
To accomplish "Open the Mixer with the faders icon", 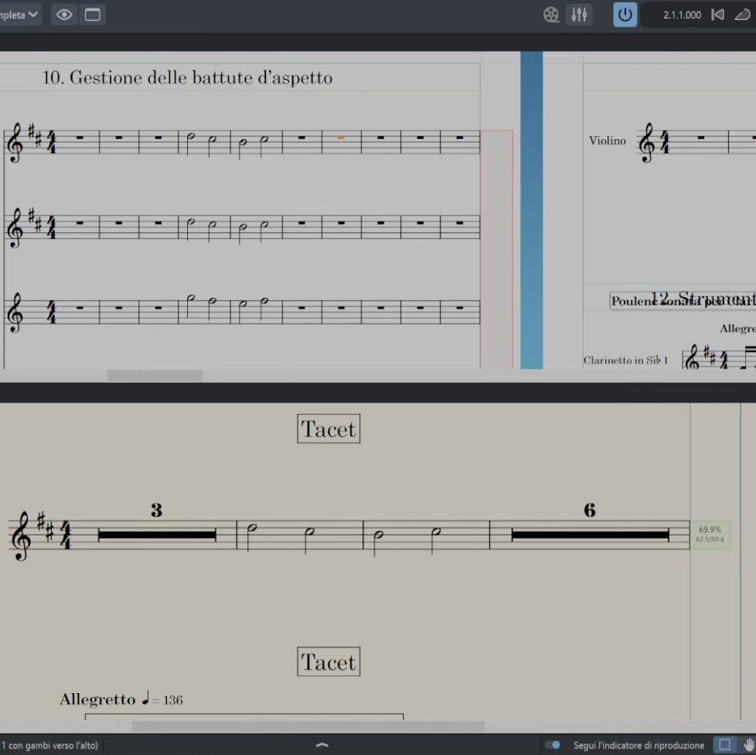I will 579,15.
